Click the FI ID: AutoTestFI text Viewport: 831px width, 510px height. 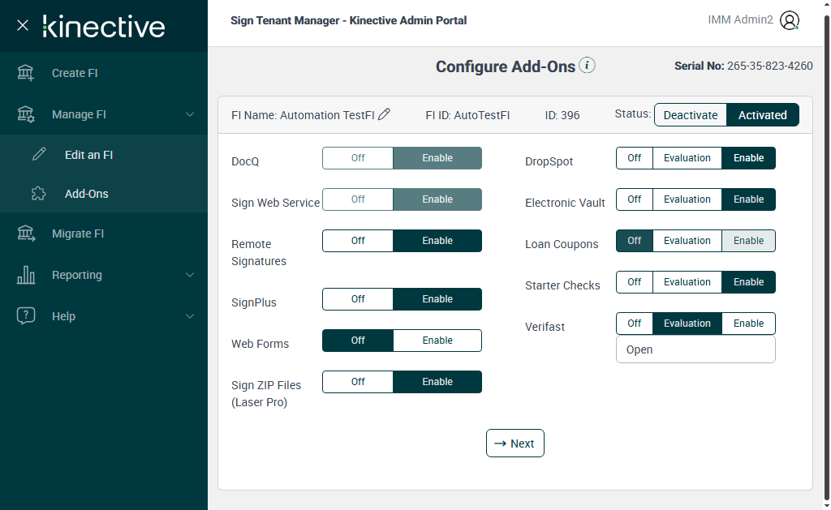467,115
